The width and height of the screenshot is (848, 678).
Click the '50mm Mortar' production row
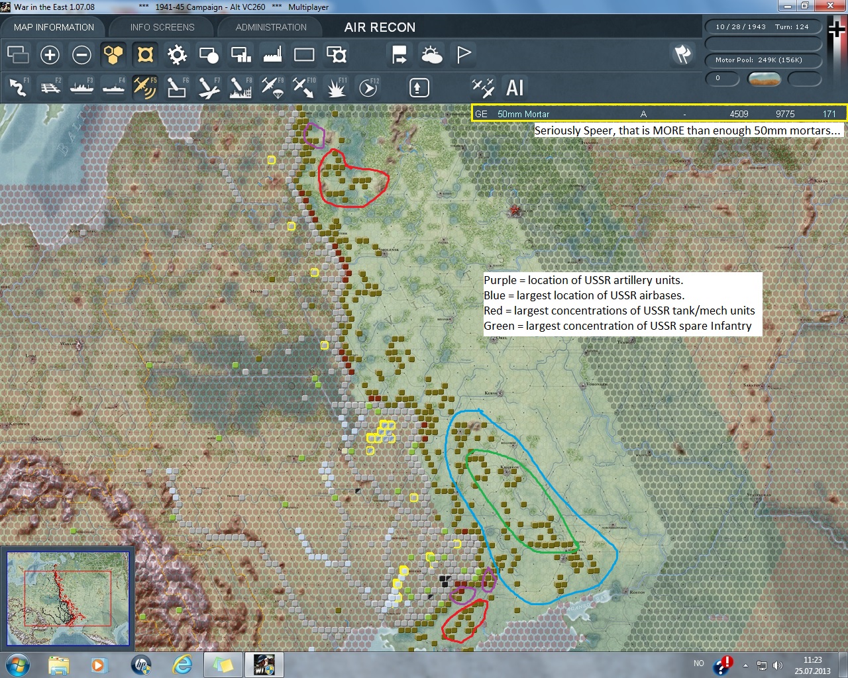pos(659,114)
